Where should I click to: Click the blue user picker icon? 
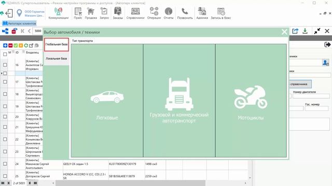click(x=325, y=63)
